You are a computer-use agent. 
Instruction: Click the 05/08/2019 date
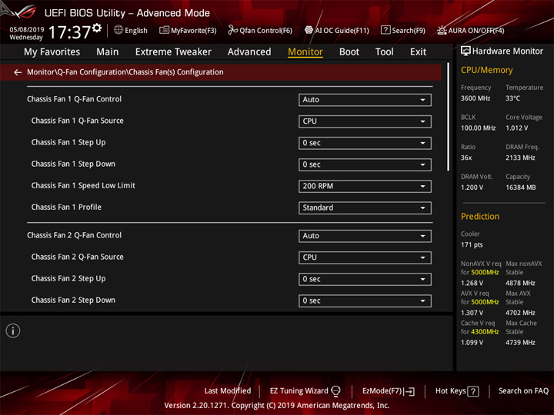click(x=27, y=29)
